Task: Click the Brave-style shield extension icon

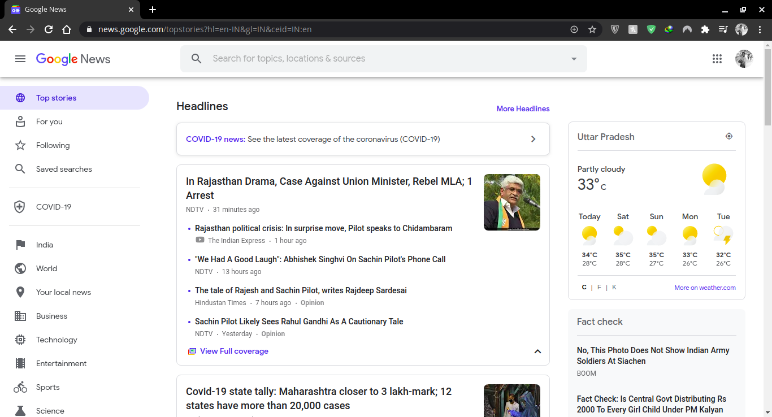Action: point(615,29)
